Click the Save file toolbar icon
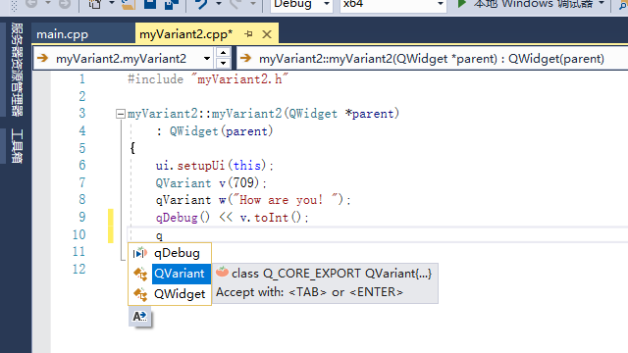This screenshot has width=628, height=353. click(x=150, y=4)
